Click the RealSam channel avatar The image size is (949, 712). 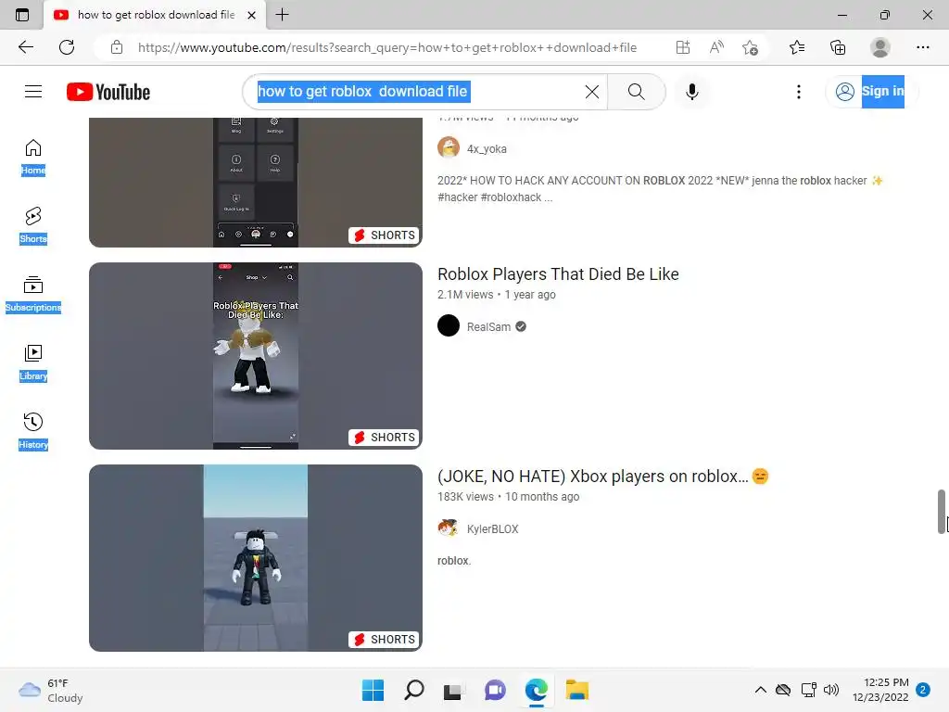click(x=449, y=325)
